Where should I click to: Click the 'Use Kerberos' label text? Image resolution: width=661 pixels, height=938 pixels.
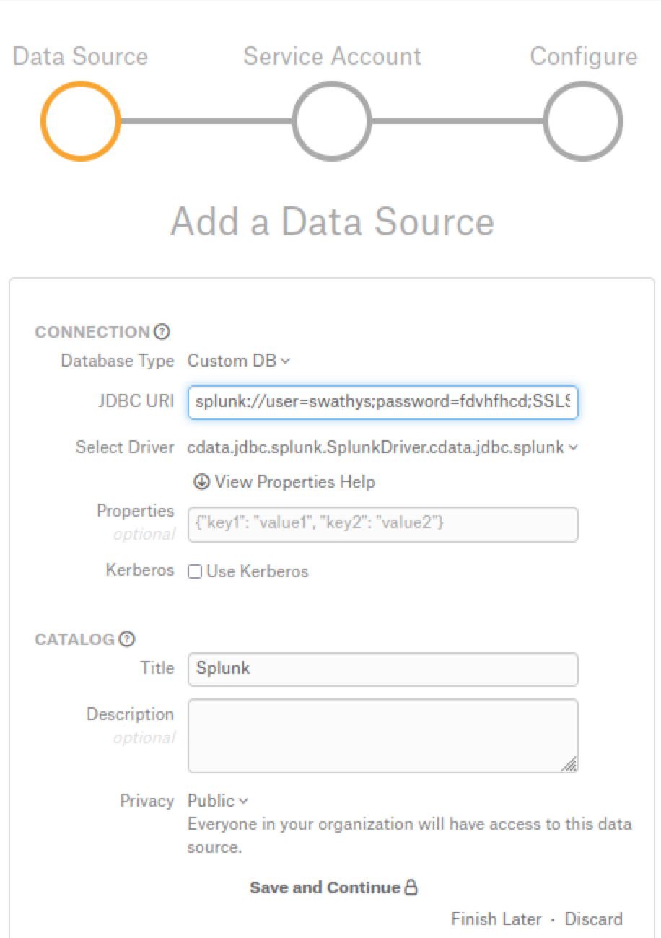[x=258, y=571]
